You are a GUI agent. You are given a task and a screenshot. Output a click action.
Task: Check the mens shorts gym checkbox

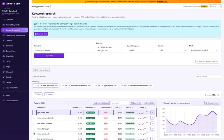[34, 129]
